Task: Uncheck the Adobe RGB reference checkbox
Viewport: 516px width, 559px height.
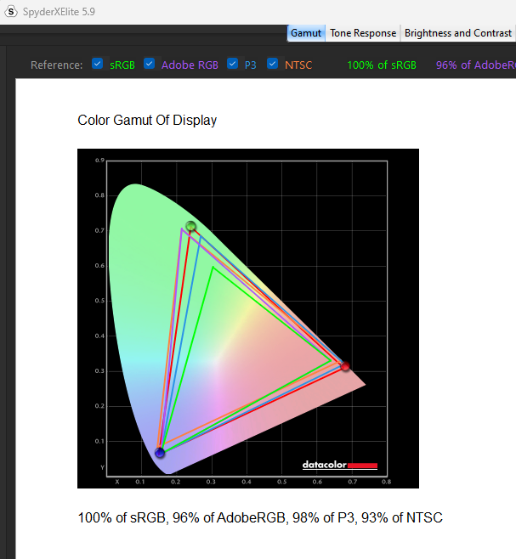Action: 150,64
